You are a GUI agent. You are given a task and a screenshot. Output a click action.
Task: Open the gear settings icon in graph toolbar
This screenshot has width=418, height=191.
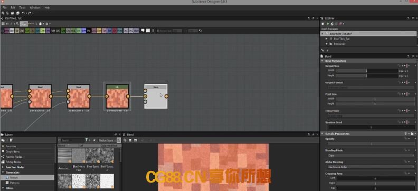46,24
